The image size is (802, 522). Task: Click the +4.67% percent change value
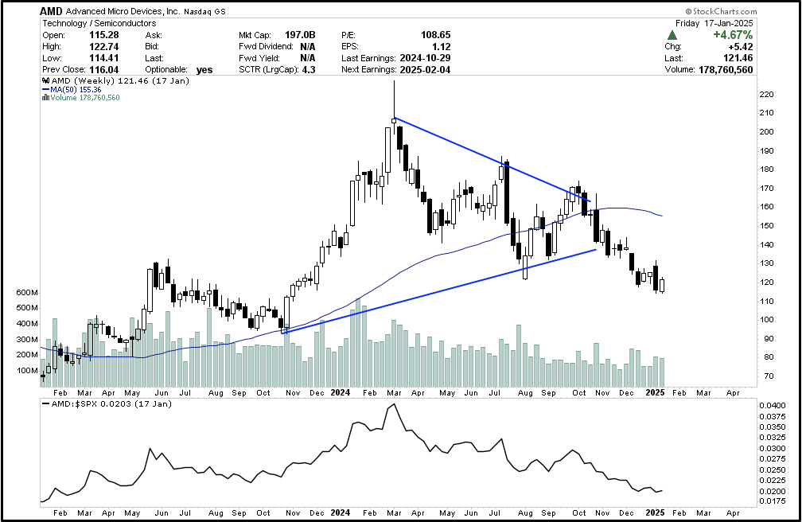734,35
